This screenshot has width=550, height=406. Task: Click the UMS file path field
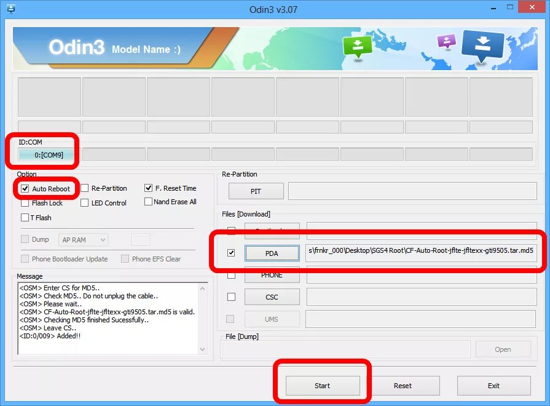420,319
